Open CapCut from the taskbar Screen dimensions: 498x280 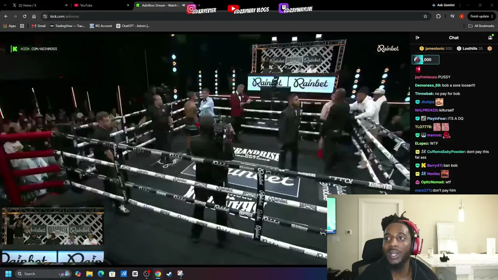tap(135, 274)
